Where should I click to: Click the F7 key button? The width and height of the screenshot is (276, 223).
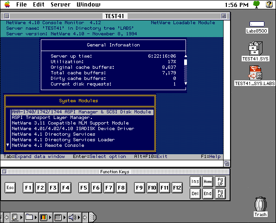click(109, 188)
